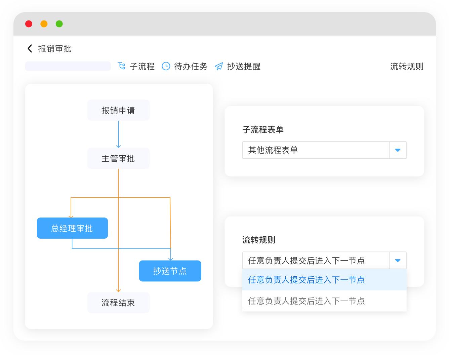Open the 其他流程表单 selection box

[316, 150]
